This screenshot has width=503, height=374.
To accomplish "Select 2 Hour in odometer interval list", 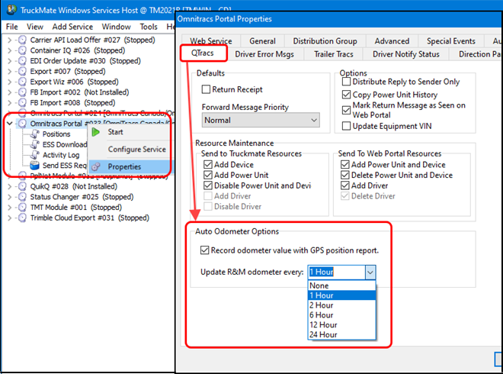I will (341, 305).
